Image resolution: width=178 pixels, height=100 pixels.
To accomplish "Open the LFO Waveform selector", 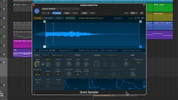I will point(38,72).
